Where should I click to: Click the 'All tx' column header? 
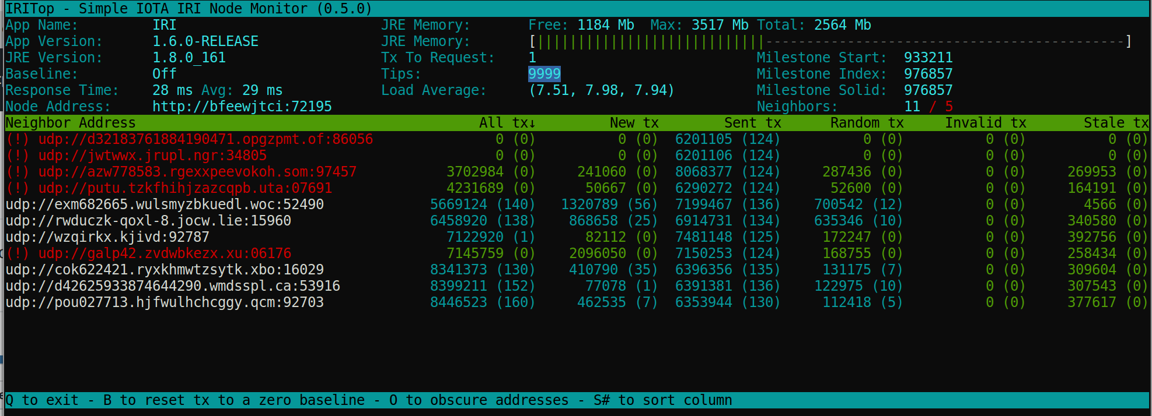[x=507, y=123]
